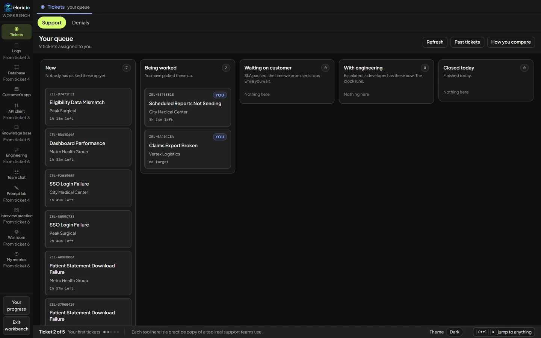Click the Ticket 2 of 5 label

[52, 332]
